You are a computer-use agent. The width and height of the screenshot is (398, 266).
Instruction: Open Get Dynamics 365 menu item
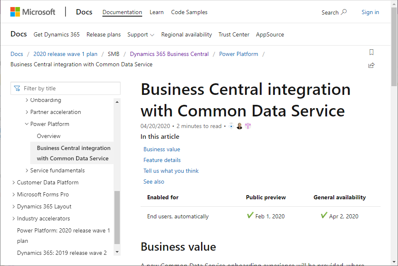click(x=57, y=34)
